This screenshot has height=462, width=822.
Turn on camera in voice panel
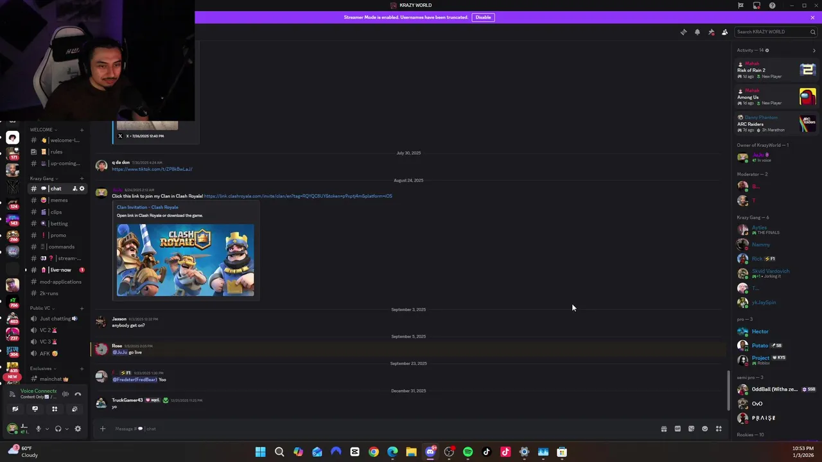pos(15,409)
